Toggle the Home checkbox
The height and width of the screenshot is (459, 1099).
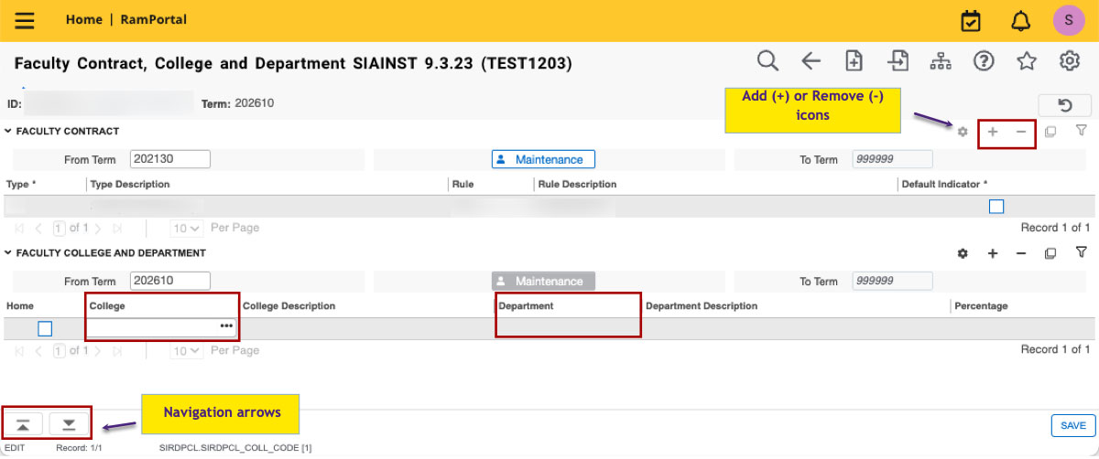pos(45,328)
